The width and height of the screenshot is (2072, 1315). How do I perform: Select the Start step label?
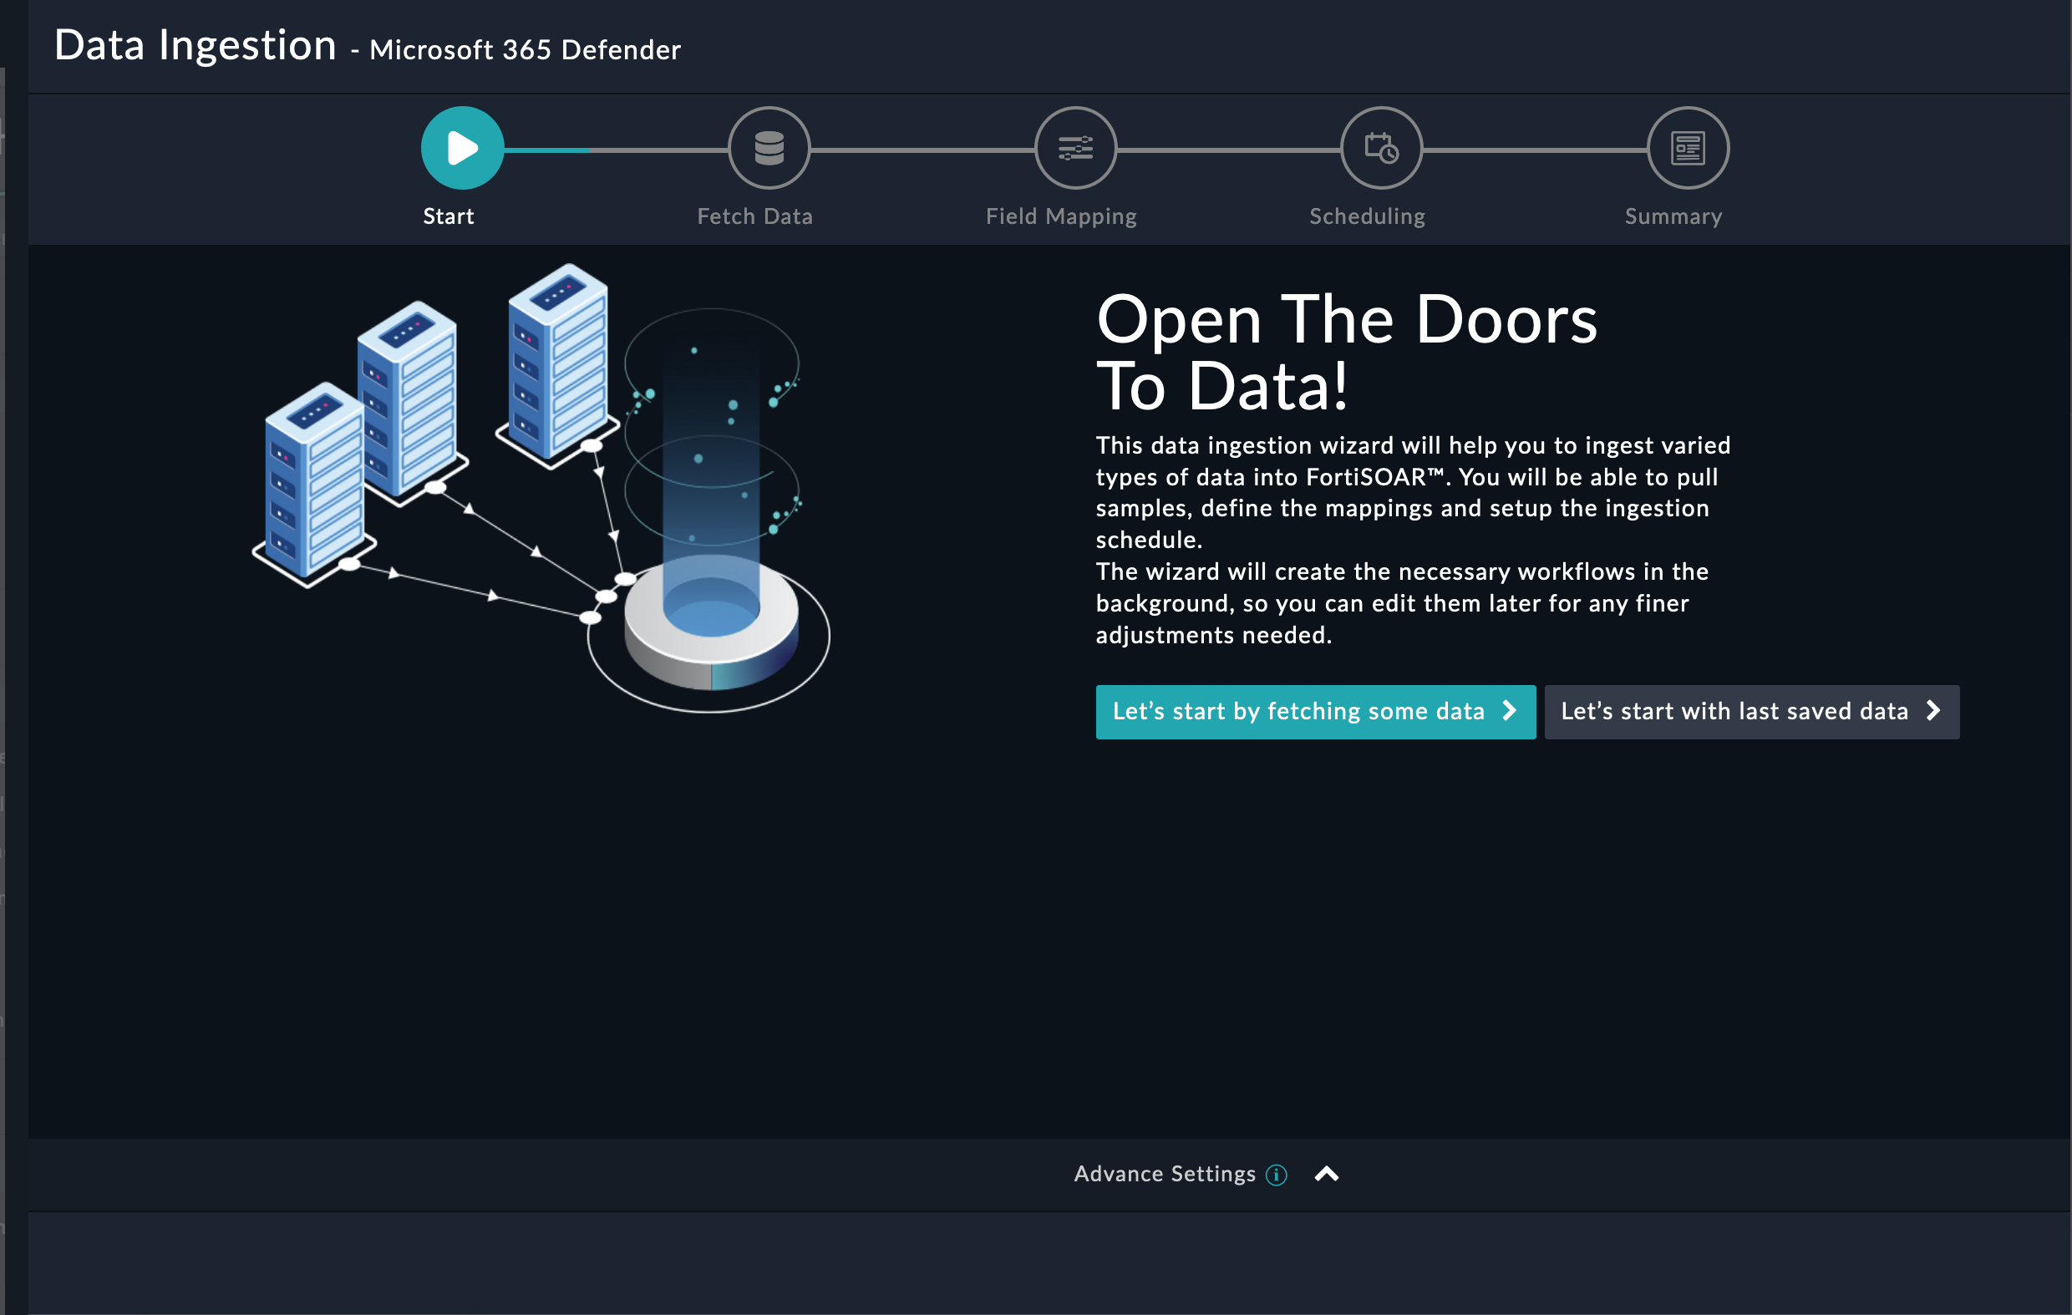click(x=449, y=216)
